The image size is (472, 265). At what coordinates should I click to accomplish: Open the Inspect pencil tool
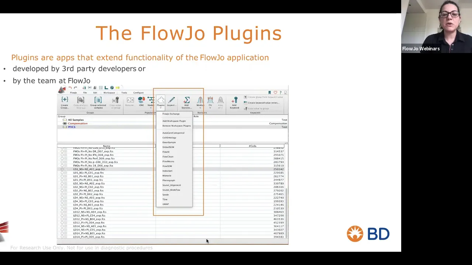coord(171,100)
